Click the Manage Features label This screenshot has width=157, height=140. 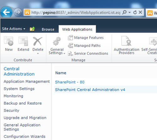point(89,38)
